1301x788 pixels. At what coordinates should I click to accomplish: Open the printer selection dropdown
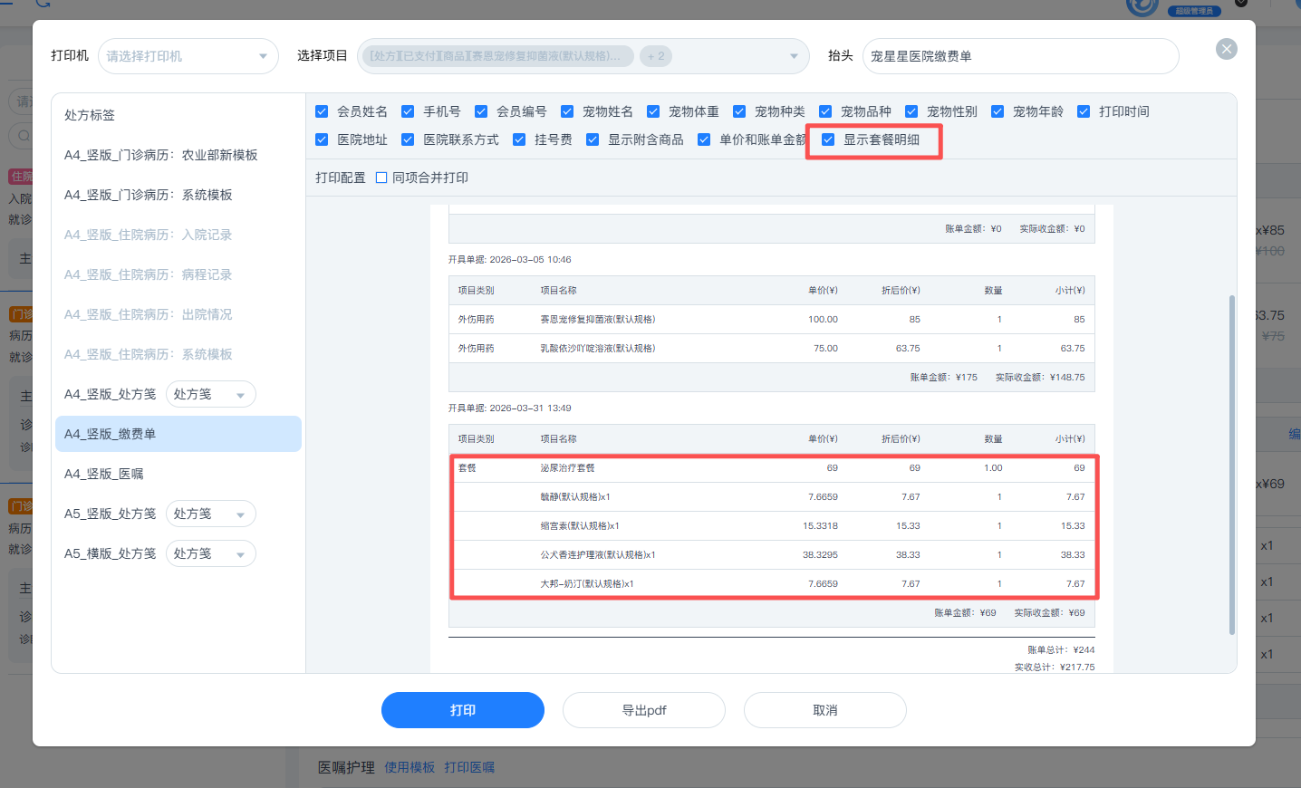click(x=188, y=56)
